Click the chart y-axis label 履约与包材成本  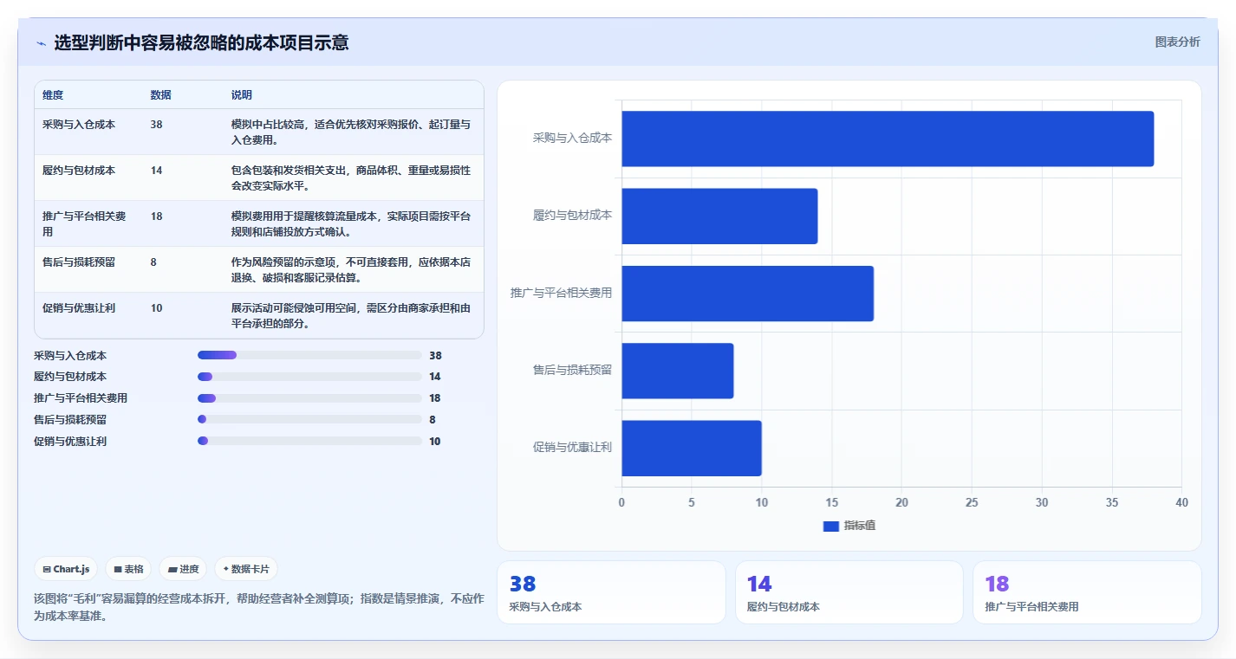tap(572, 215)
